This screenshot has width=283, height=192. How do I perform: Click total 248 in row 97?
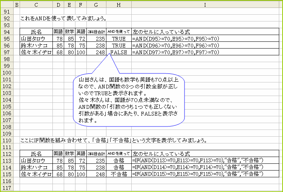click(96, 52)
